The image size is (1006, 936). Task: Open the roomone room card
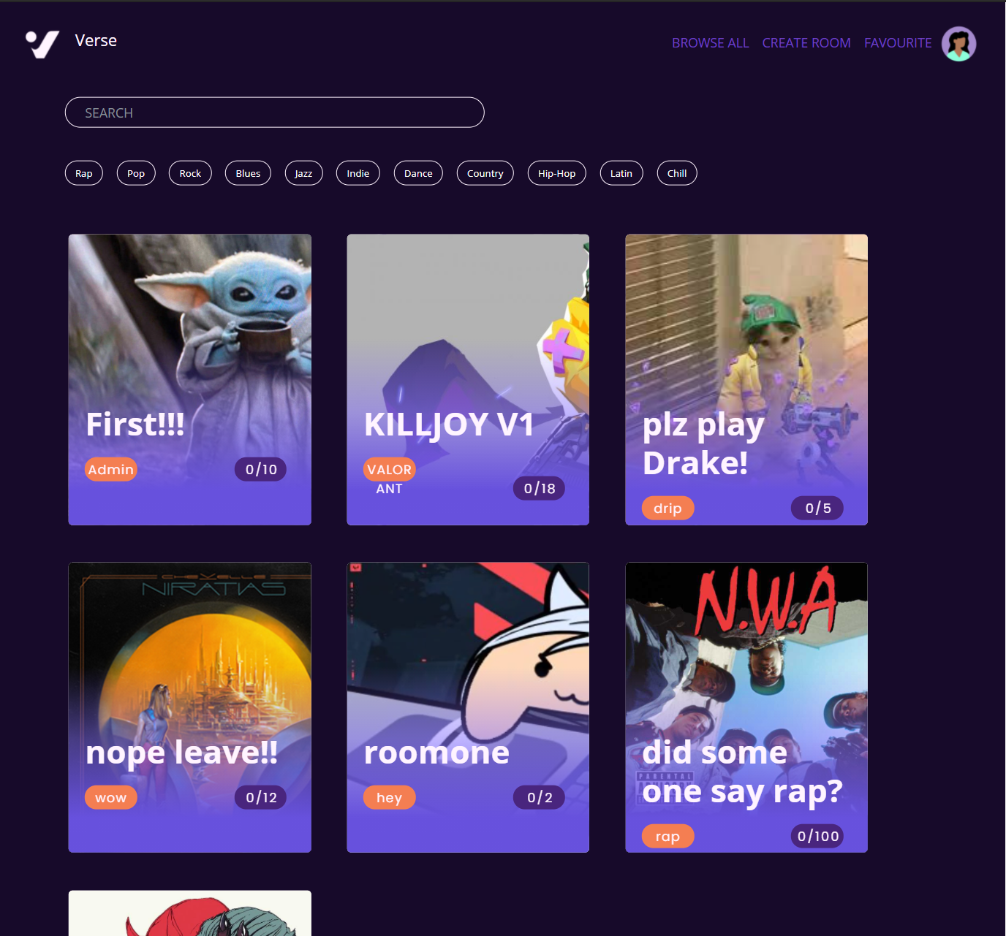click(468, 707)
